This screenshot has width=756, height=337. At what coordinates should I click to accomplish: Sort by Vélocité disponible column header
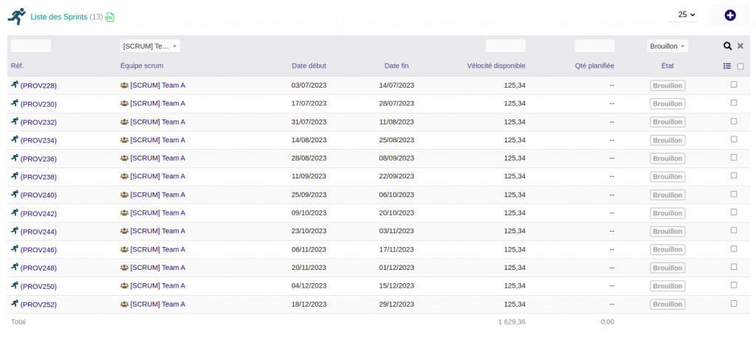[x=496, y=66]
